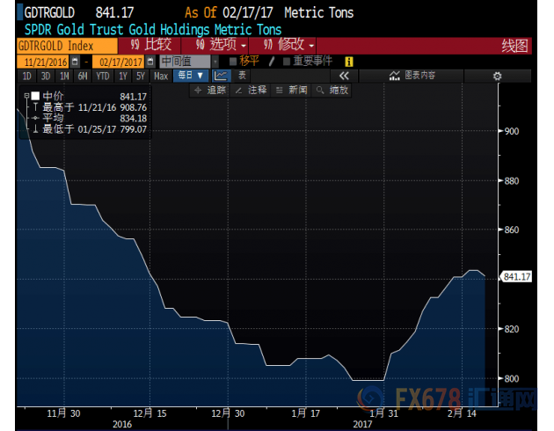Click the chart title SPDR Gold Trust Gold Holdings

coord(153,30)
